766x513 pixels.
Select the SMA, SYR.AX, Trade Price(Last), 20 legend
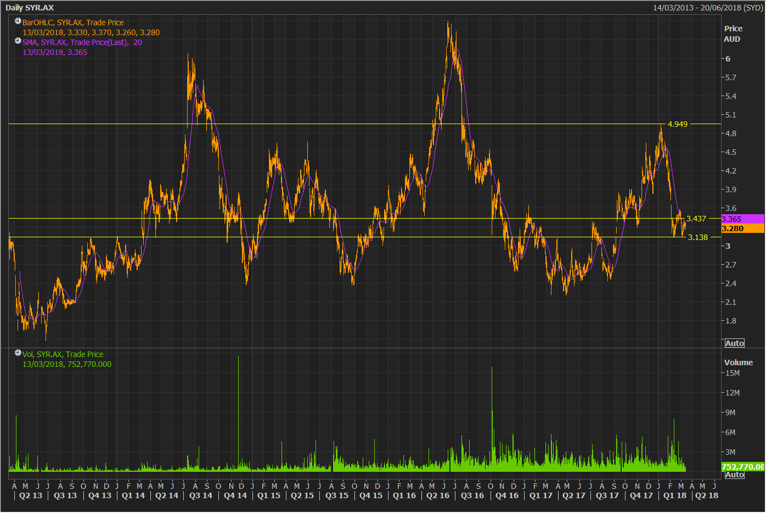[x=82, y=42]
